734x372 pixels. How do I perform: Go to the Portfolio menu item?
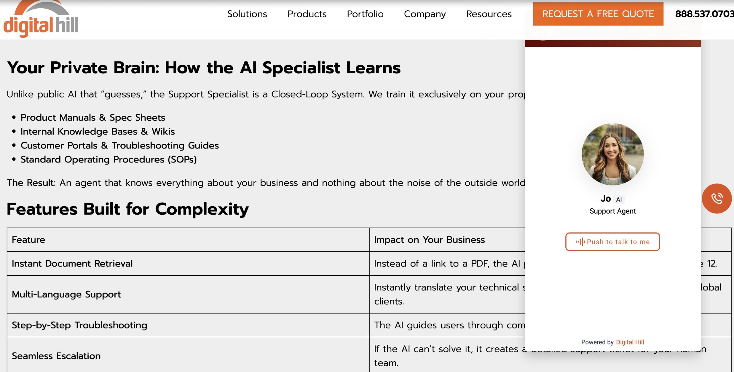(365, 14)
